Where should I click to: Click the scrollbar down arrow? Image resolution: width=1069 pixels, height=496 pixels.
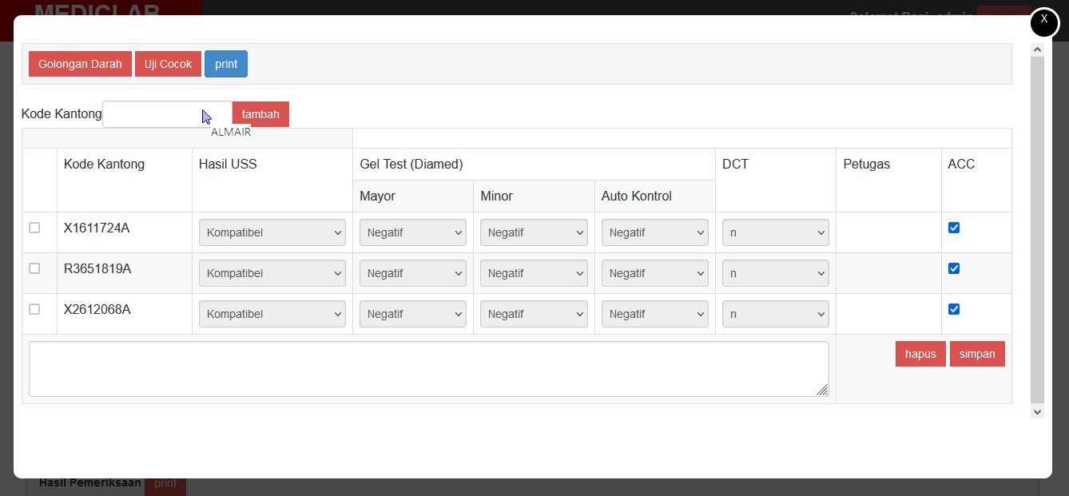click(1037, 411)
